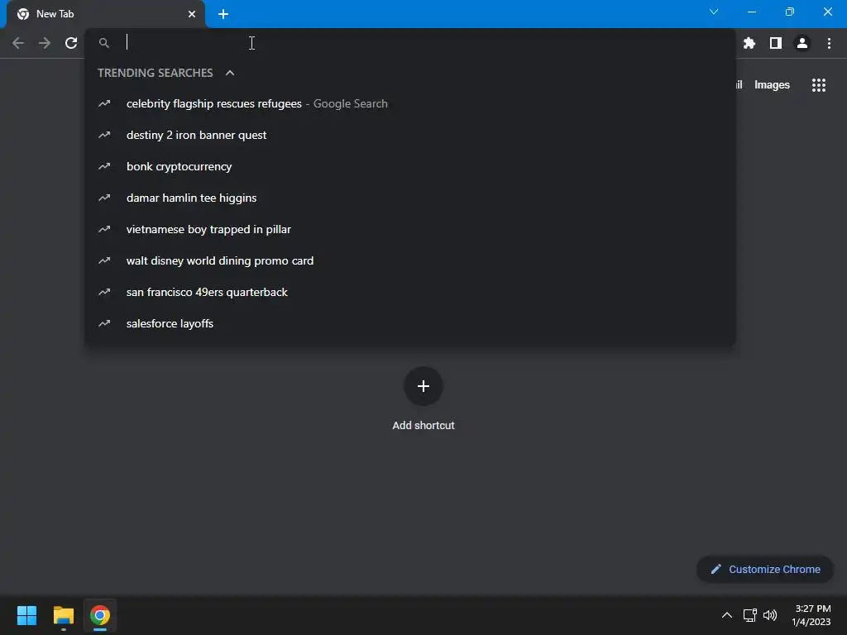Select suggestion "san francisco 49ers quarterback"
The height and width of the screenshot is (635, 847).
pyautogui.click(x=410, y=292)
